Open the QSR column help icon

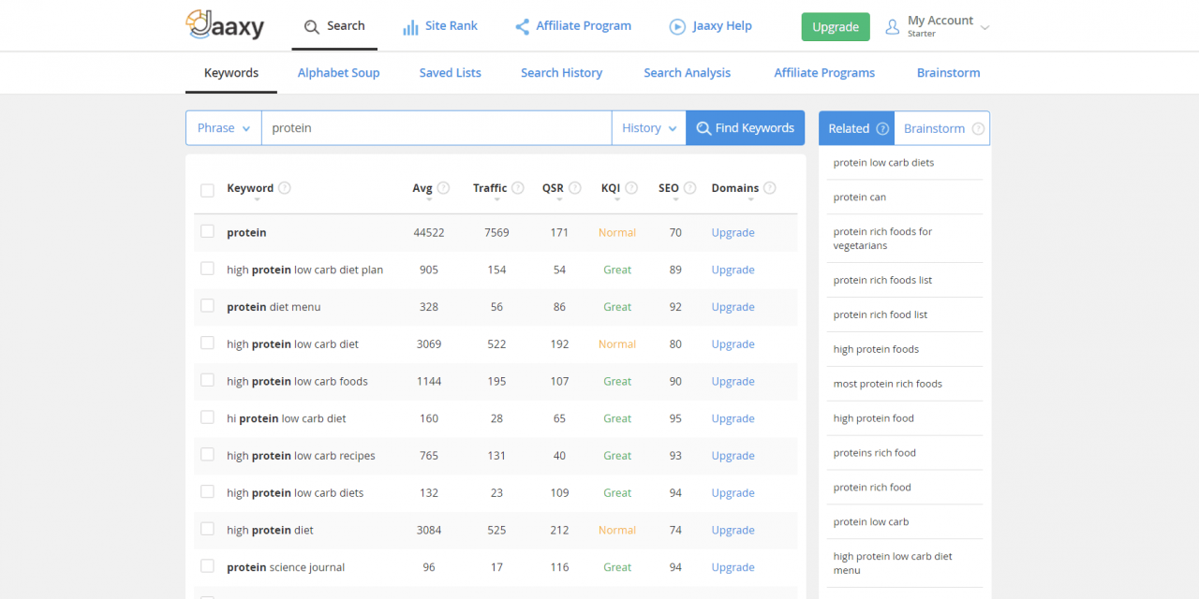(576, 187)
